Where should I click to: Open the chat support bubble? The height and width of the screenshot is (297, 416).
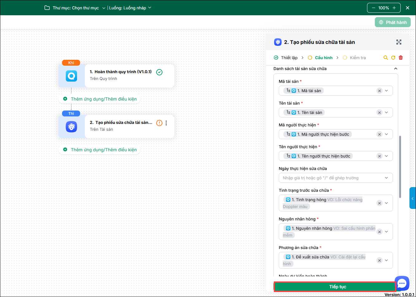(x=402, y=283)
